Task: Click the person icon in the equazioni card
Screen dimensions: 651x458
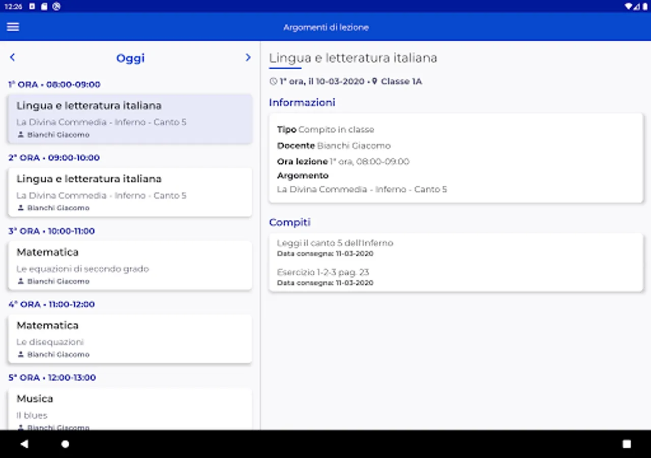Action: tap(21, 281)
